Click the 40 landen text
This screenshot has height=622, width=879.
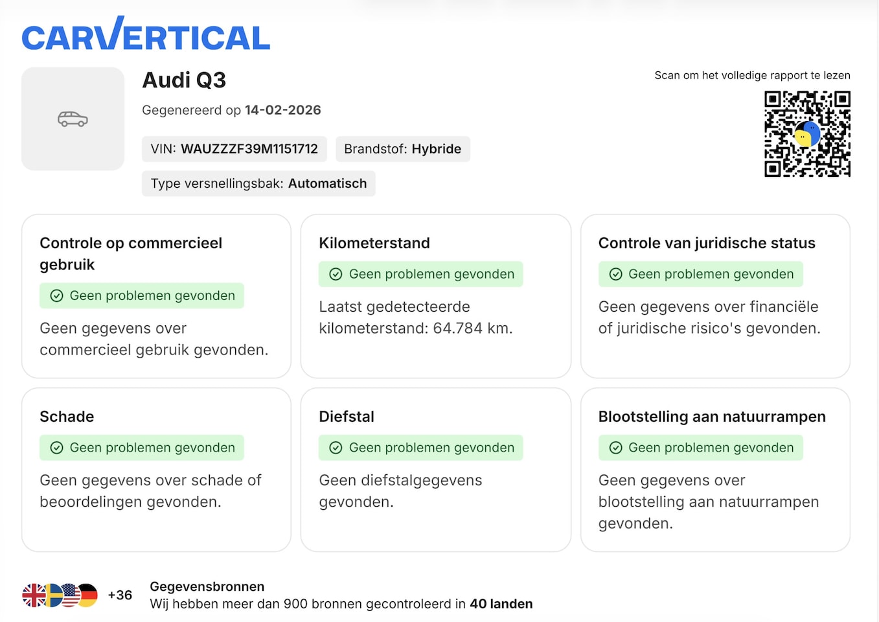501,604
